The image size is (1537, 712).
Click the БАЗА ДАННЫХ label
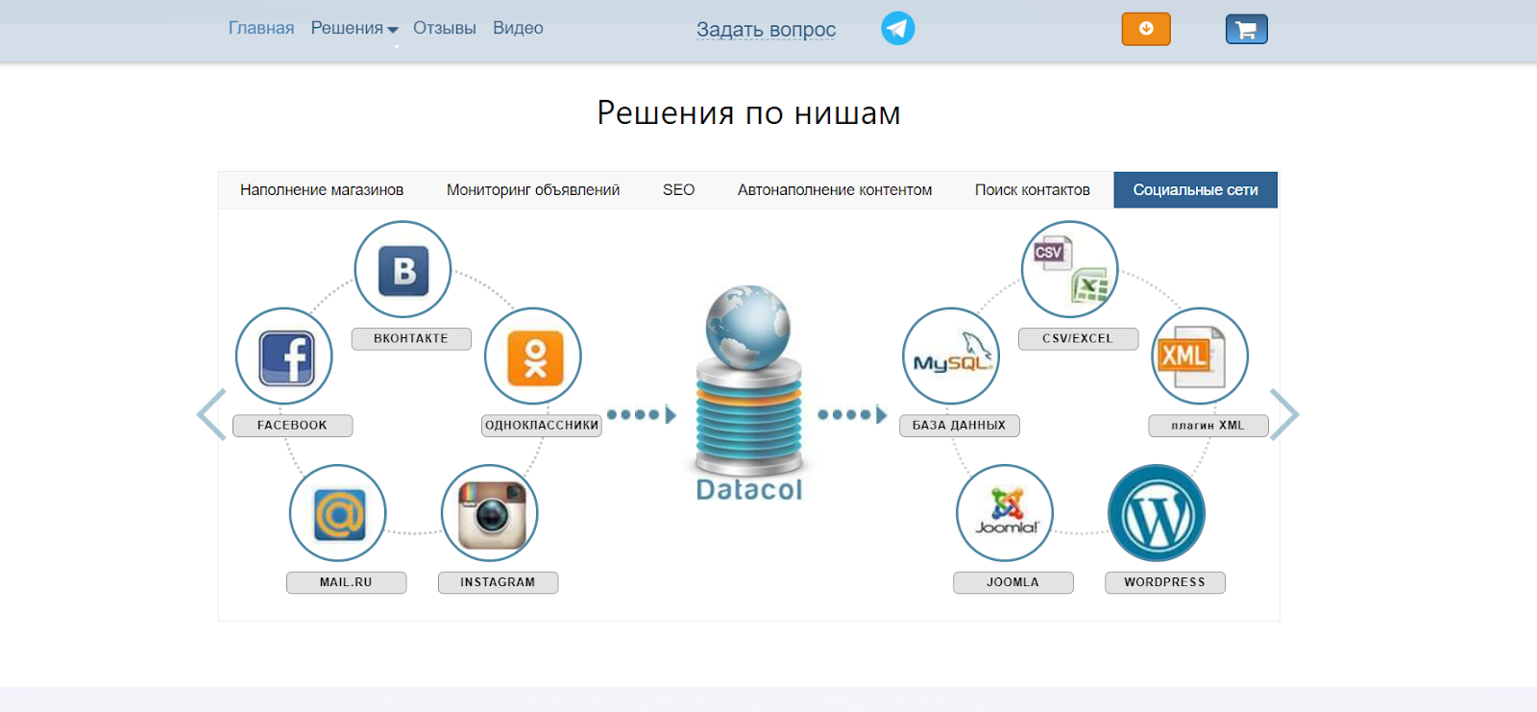pyautogui.click(x=960, y=426)
